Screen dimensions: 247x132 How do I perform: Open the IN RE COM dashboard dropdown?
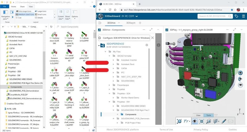click(137, 16)
